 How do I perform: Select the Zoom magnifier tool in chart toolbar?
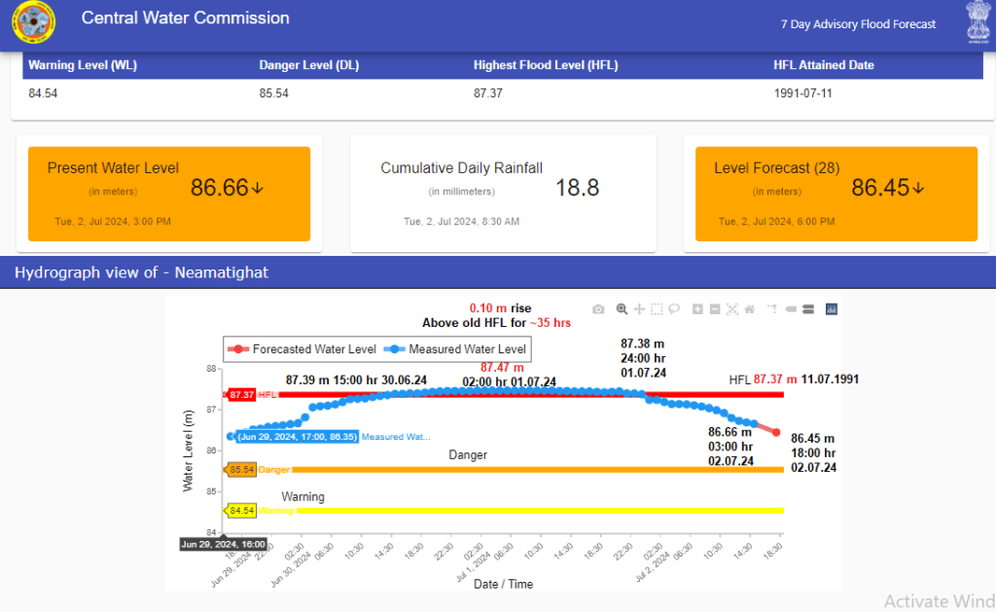(622, 309)
